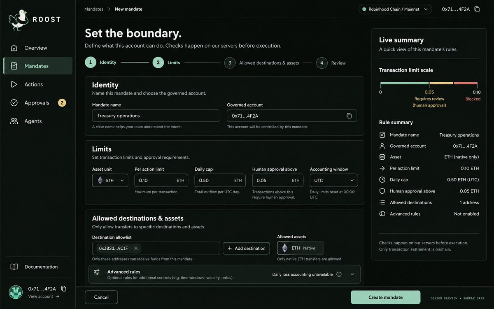The image size is (494, 309).
Task: Copy the sidebar account address
Action: pos(64,289)
